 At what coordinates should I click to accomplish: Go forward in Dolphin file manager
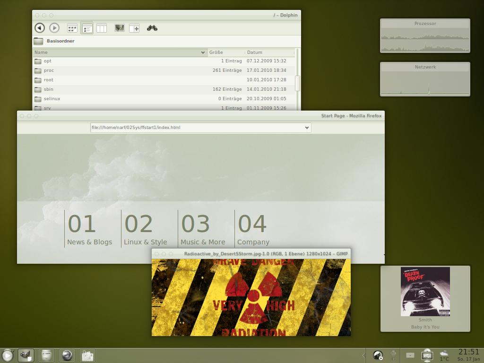54,28
